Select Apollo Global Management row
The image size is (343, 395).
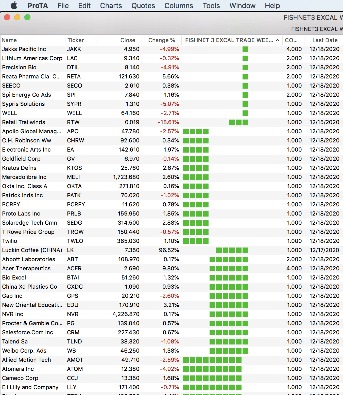click(x=171, y=131)
